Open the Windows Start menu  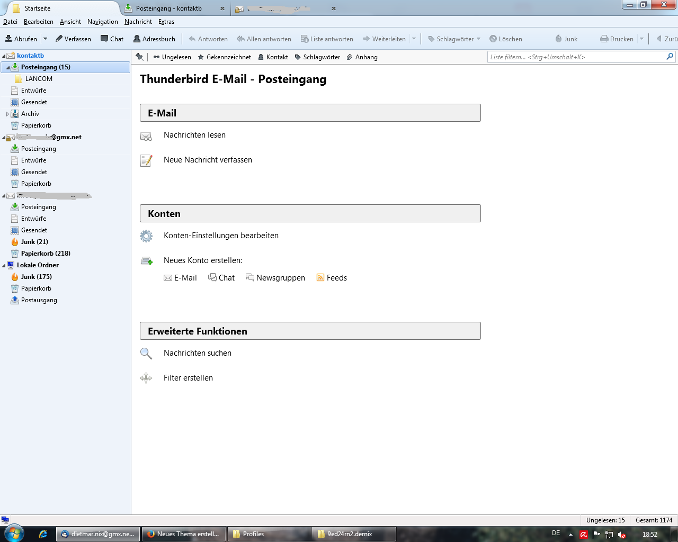pyautogui.click(x=14, y=534)
